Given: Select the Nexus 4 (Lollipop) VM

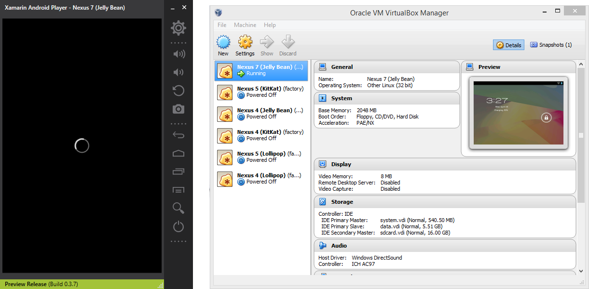Looking at the screenshot, I should click(x=261, y=179).
